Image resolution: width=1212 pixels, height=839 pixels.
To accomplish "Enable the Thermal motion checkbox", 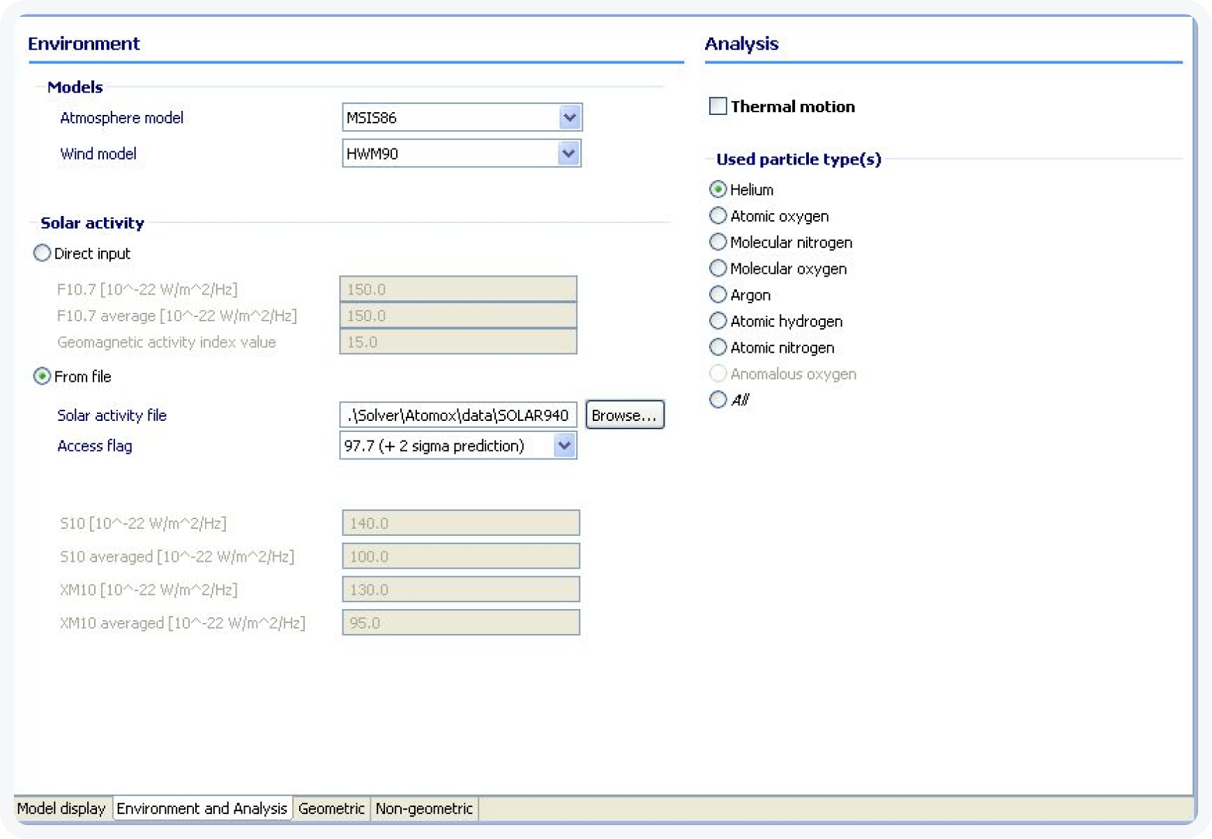I will [717, 106].
